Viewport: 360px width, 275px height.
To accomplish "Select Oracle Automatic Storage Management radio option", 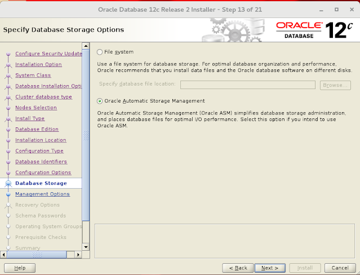I will coord(99,101).
